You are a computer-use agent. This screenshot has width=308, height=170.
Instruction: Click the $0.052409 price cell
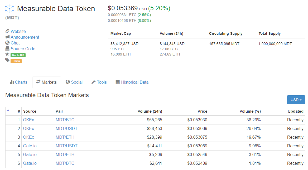197,163
